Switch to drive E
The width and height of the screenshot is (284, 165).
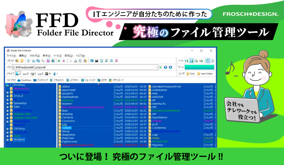(x=33, y=73)
